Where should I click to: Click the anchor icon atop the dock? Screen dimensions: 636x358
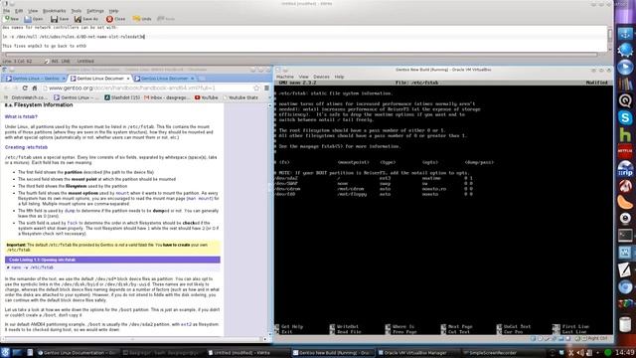click(x=625, y=33)
